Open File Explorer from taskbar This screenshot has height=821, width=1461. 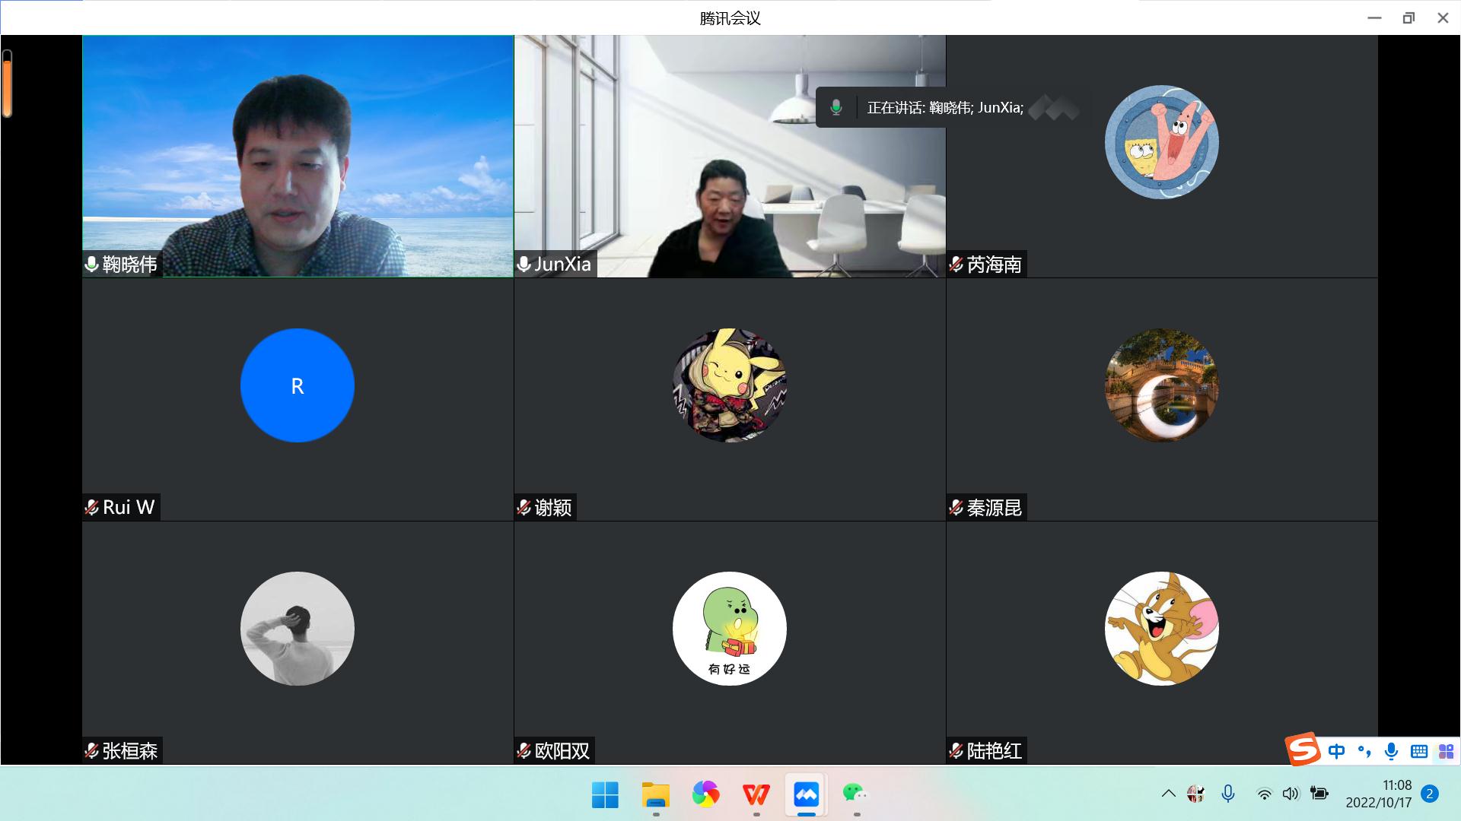coord(655,795)
